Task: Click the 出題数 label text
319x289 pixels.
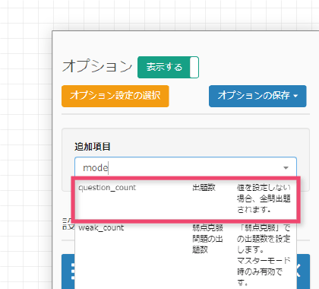Action: 204,188
